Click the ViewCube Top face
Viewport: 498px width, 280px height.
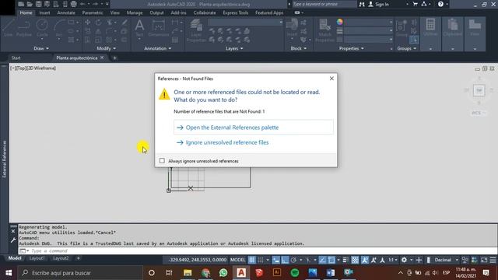479,90
